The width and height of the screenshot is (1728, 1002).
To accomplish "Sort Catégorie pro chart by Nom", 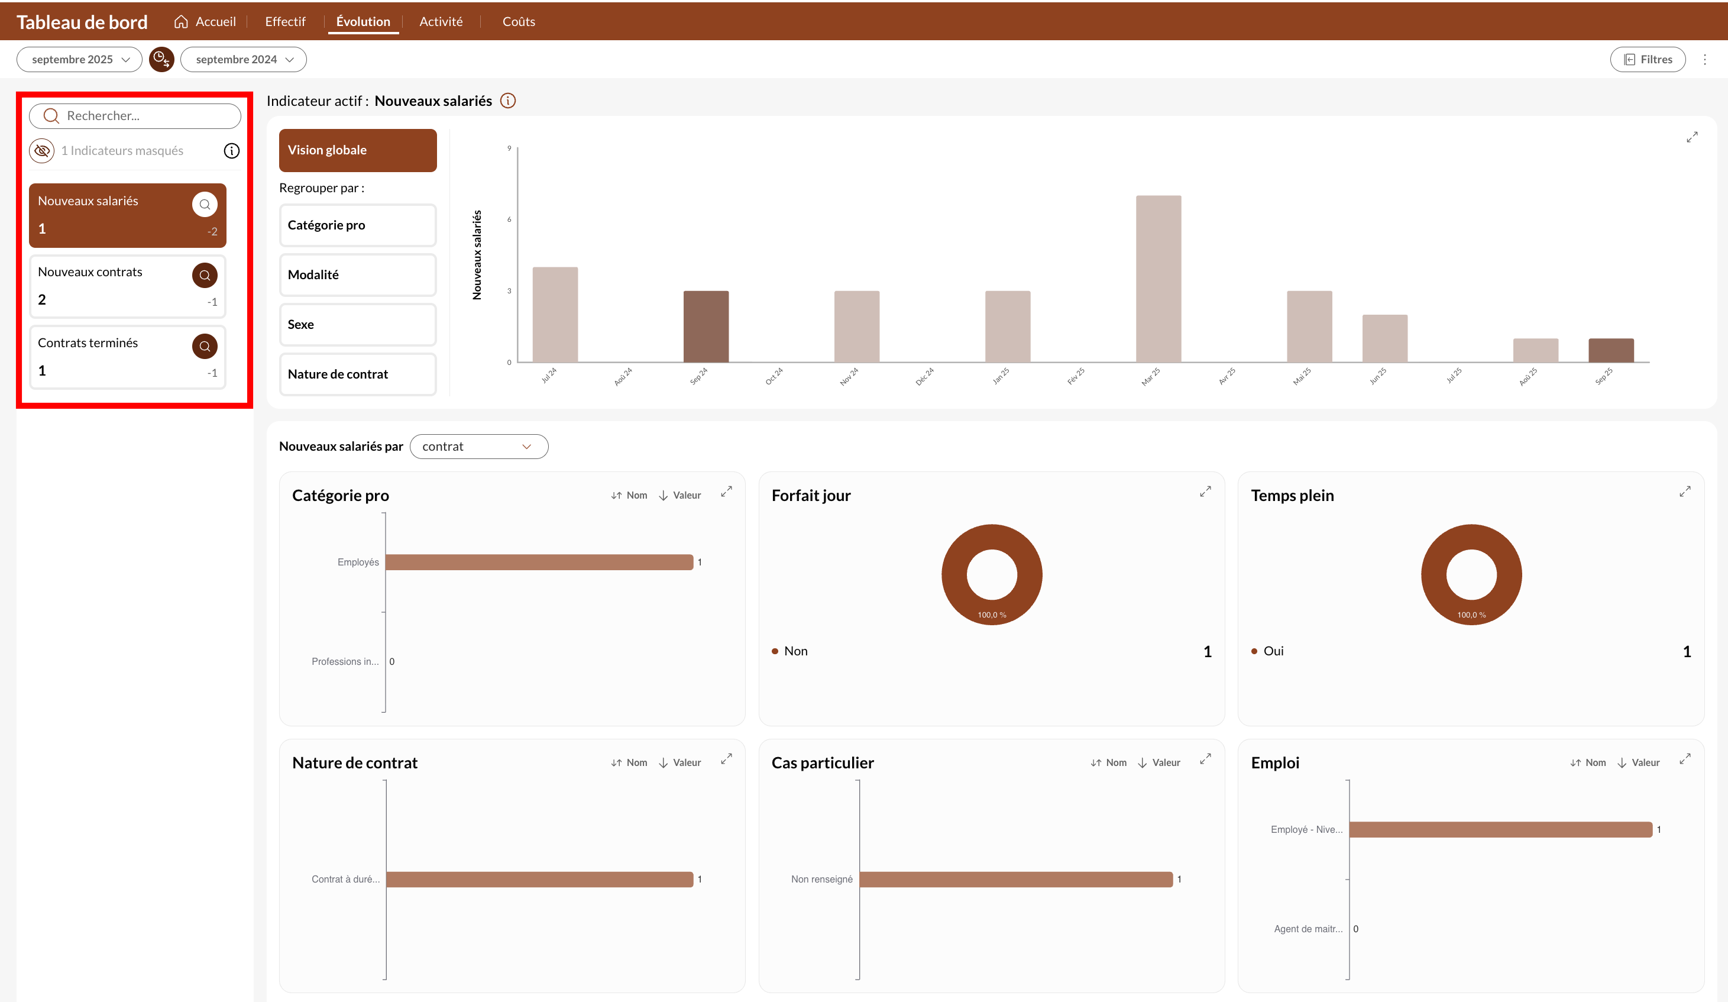I will click(629, 495).
